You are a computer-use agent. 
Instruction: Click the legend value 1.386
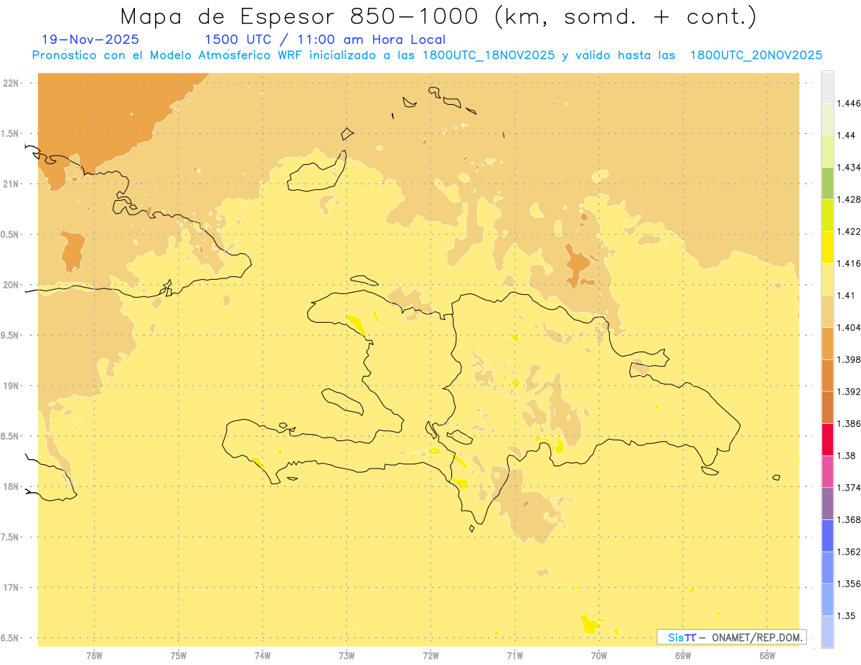(849, 423)
